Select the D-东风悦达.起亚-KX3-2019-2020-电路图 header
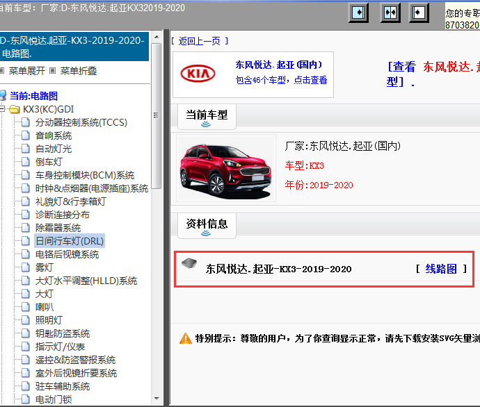480x407 pixels. [74, 47]
